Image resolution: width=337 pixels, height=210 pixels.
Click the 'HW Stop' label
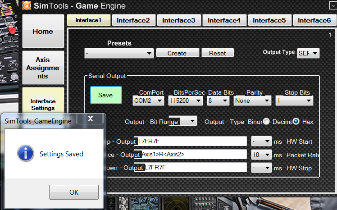299,168
